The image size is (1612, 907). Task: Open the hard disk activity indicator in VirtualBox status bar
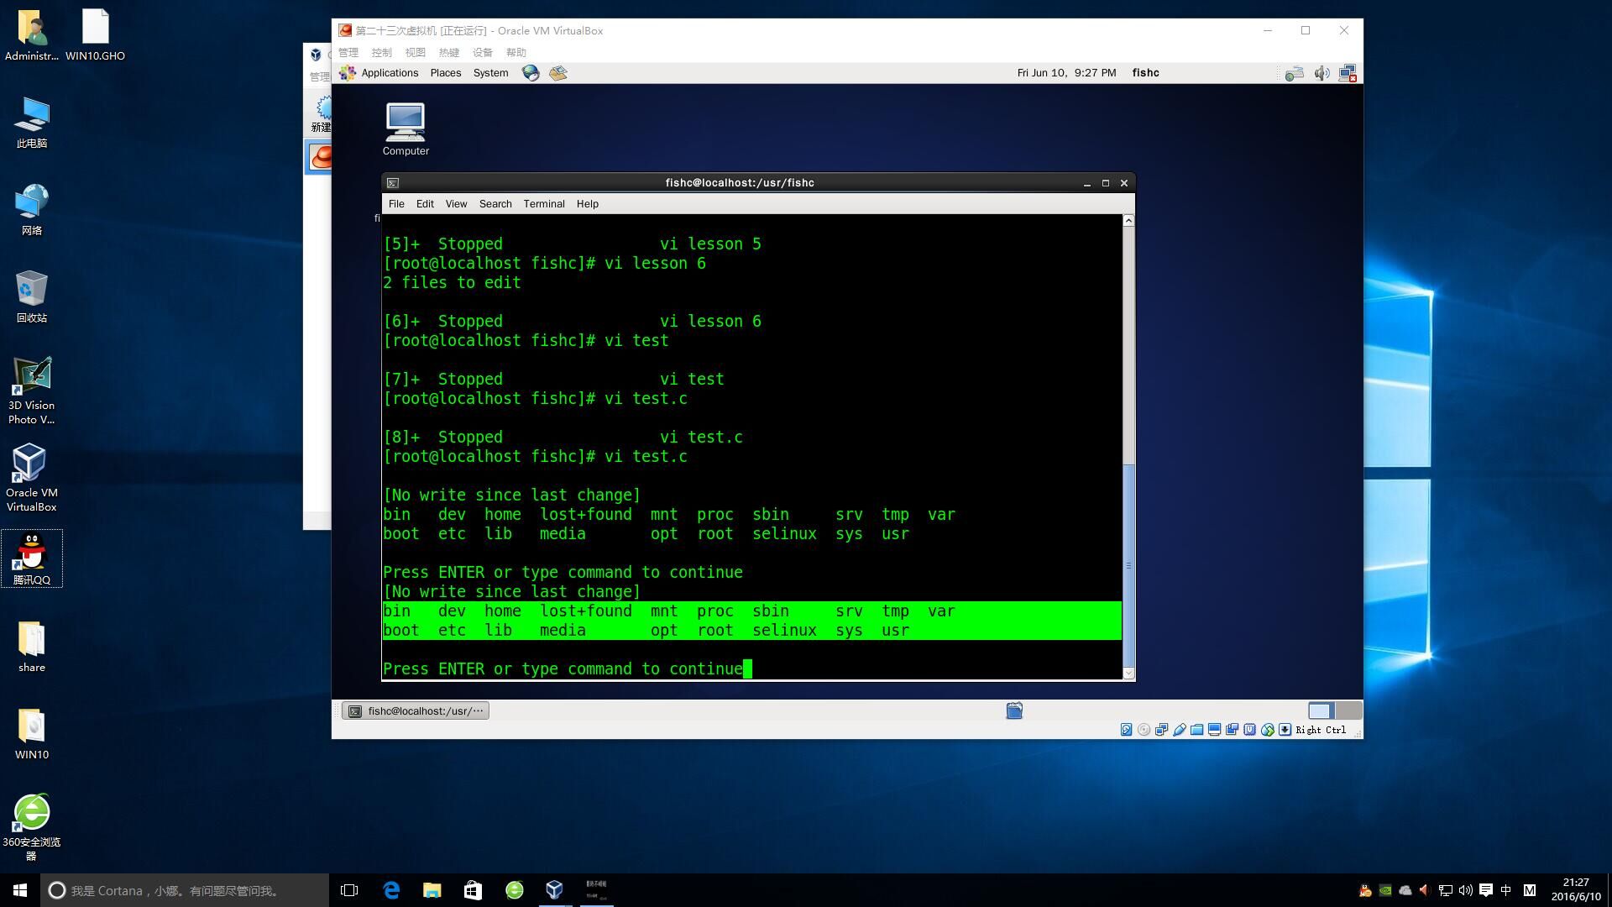click(1127, 730)
